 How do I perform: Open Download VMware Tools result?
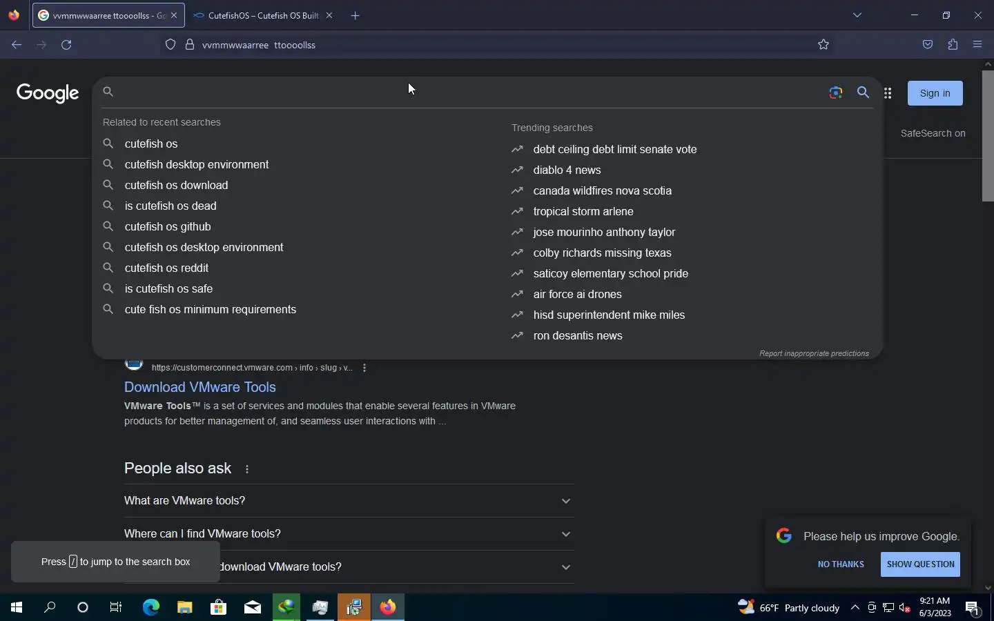200,387
